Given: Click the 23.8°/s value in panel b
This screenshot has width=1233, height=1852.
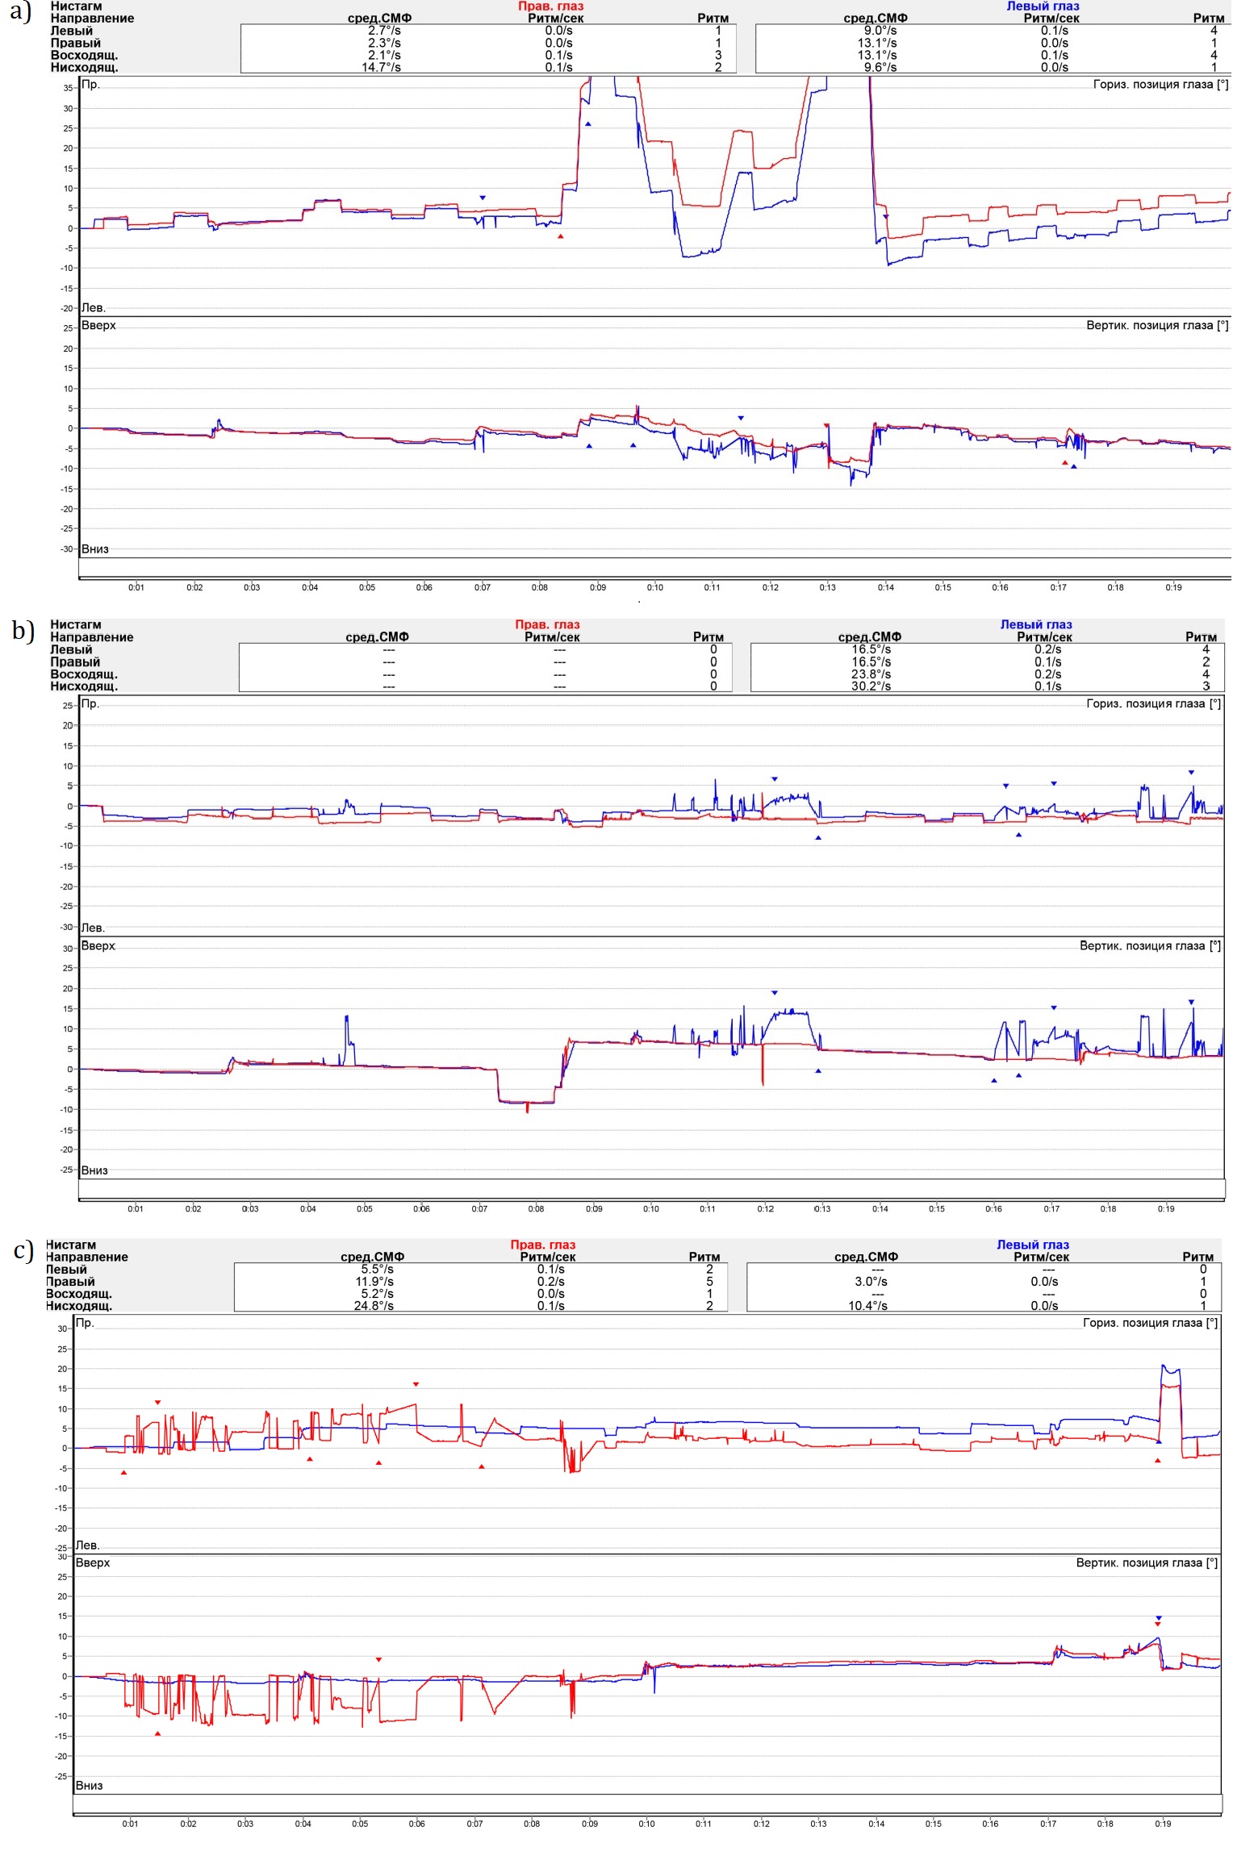Looking at the screenshot, I should click(x=871, y=674).
